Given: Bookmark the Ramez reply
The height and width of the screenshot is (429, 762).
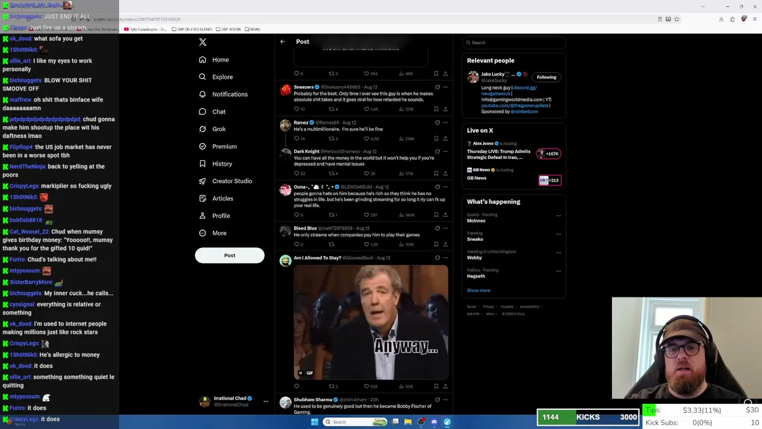Looking at the screenshot, I should pos(436,139).
